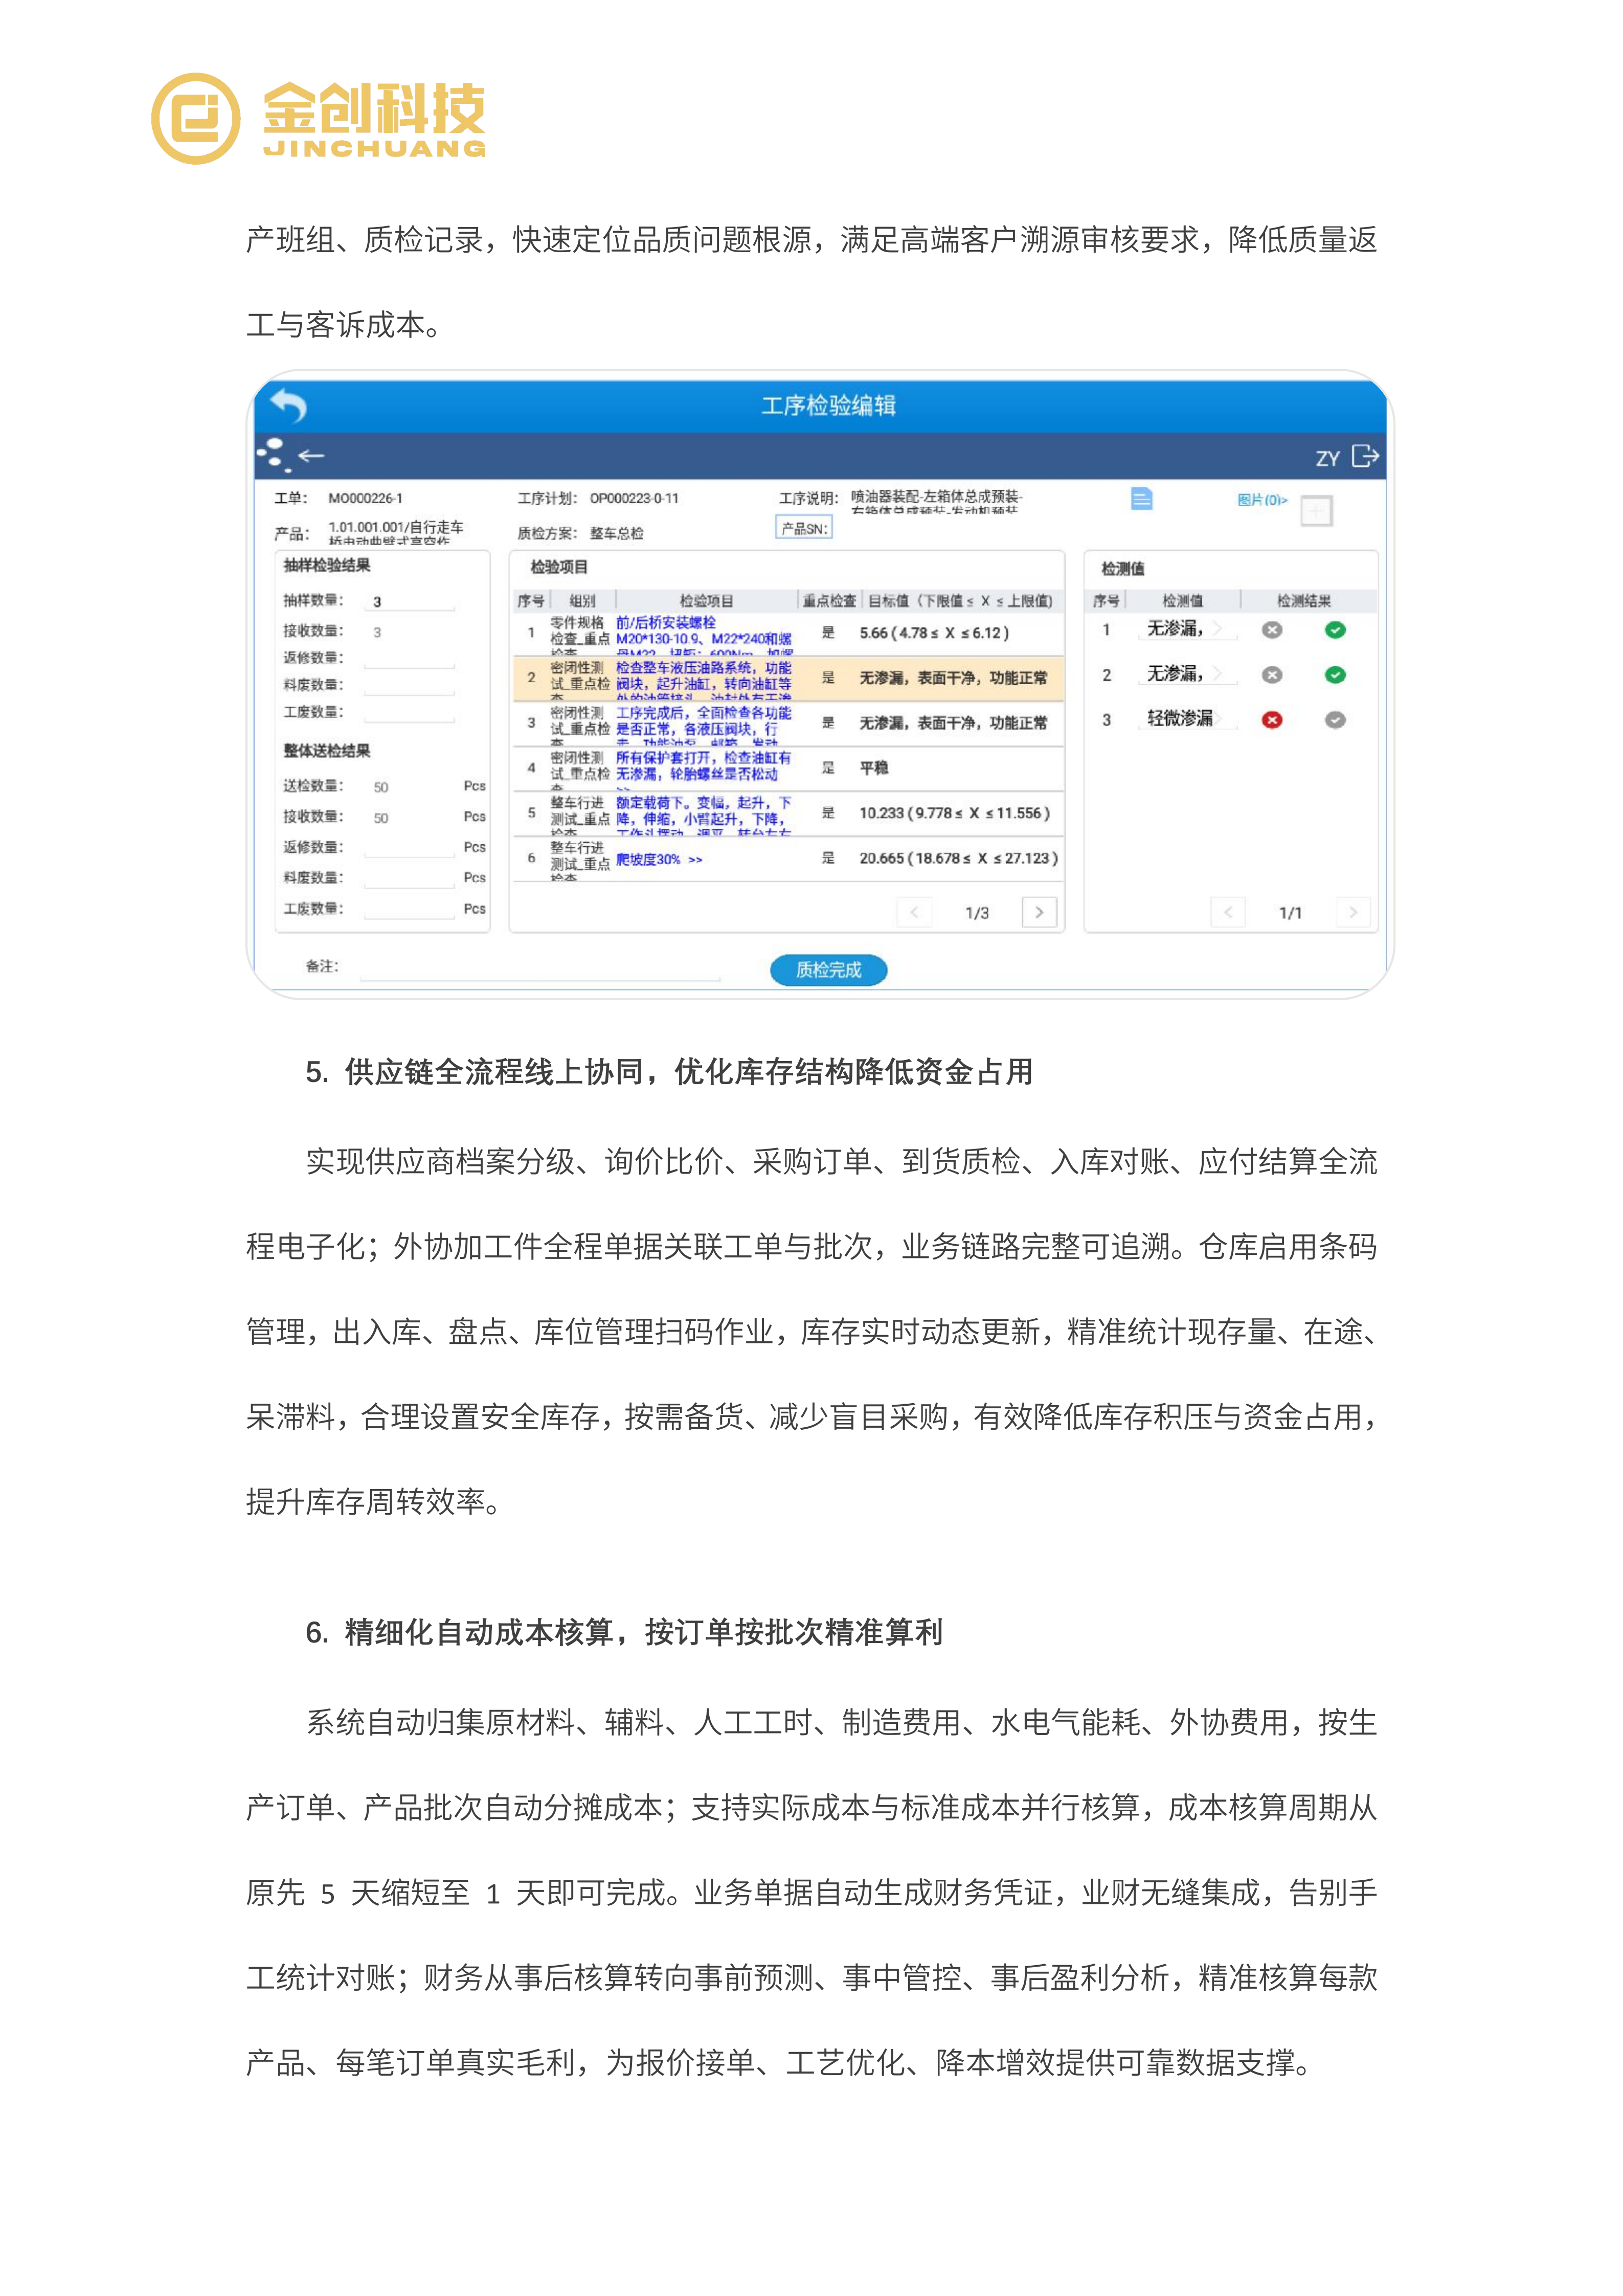Open the 图片(0)> link
Screen dimensions: 1623x2296
(1262, 500)
